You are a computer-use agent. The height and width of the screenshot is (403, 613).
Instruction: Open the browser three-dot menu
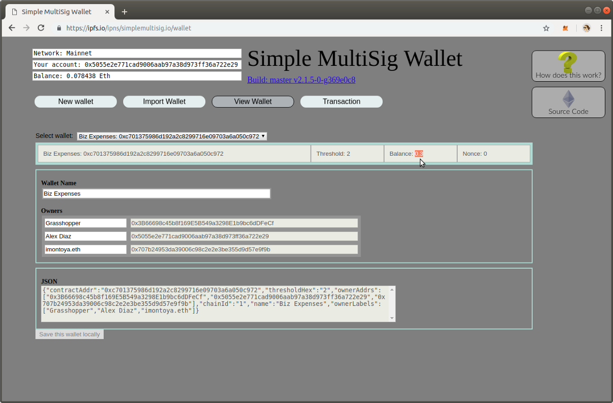(x=601, y=28)
